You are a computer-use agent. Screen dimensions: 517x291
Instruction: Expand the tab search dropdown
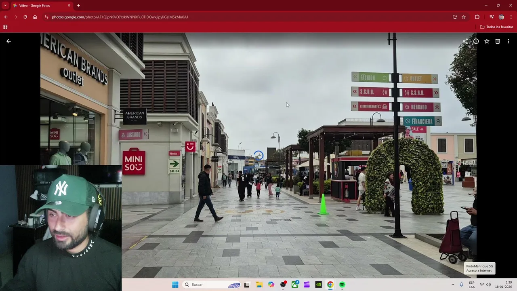coord(5,6)
